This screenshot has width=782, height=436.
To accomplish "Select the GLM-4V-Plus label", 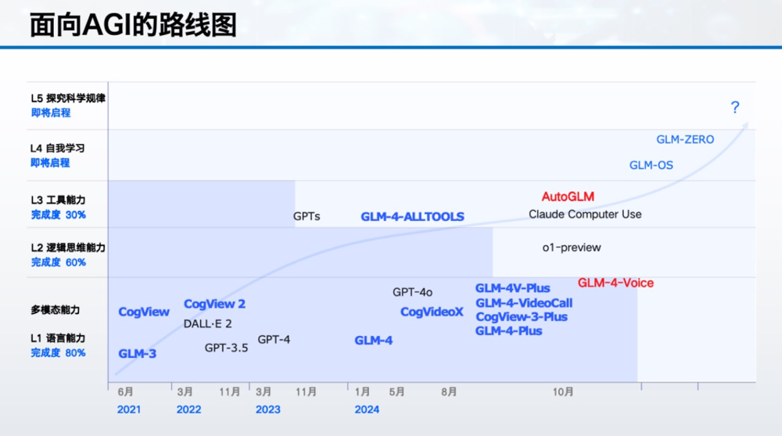I will pyautogui.click(x=513, y=288).
